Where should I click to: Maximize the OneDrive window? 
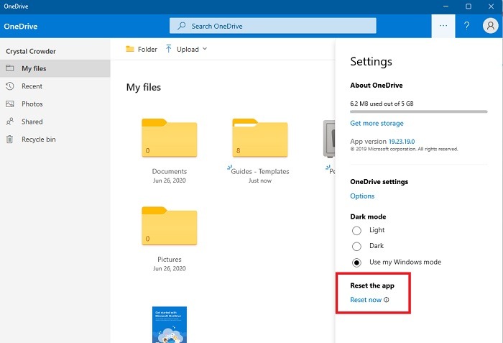(469, 6)
